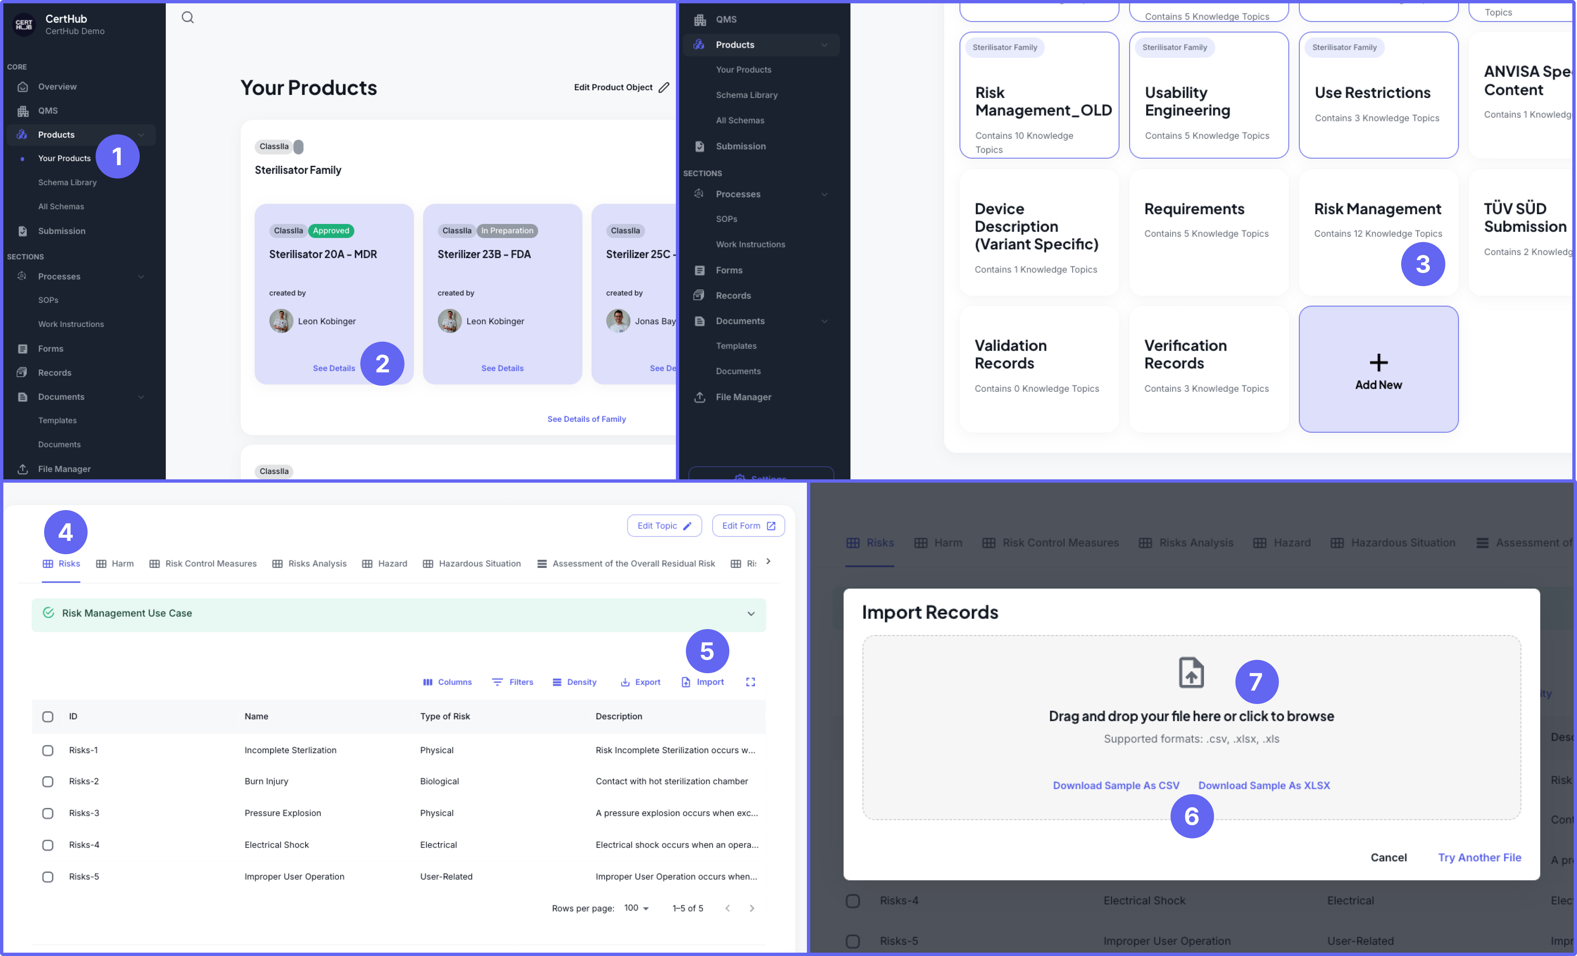Open File Manager in the left sidebar
The height and width of the screenshot is (956, 1577).
tap(64, 469)
